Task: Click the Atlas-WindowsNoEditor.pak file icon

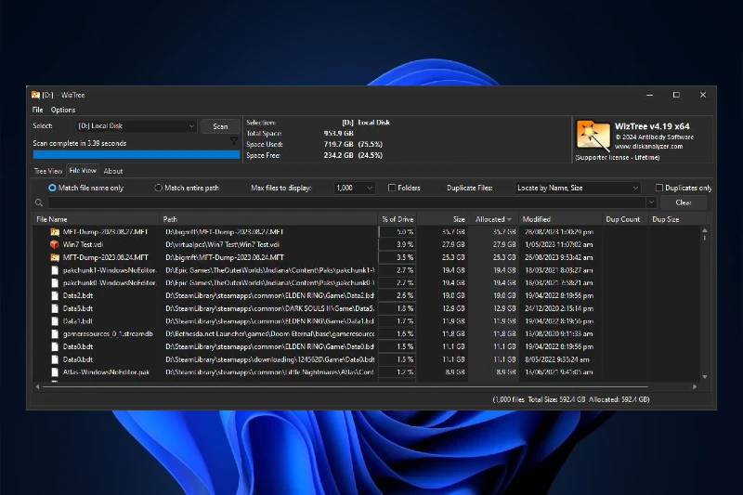Action: pyautogui.click(x=55, y=372)
